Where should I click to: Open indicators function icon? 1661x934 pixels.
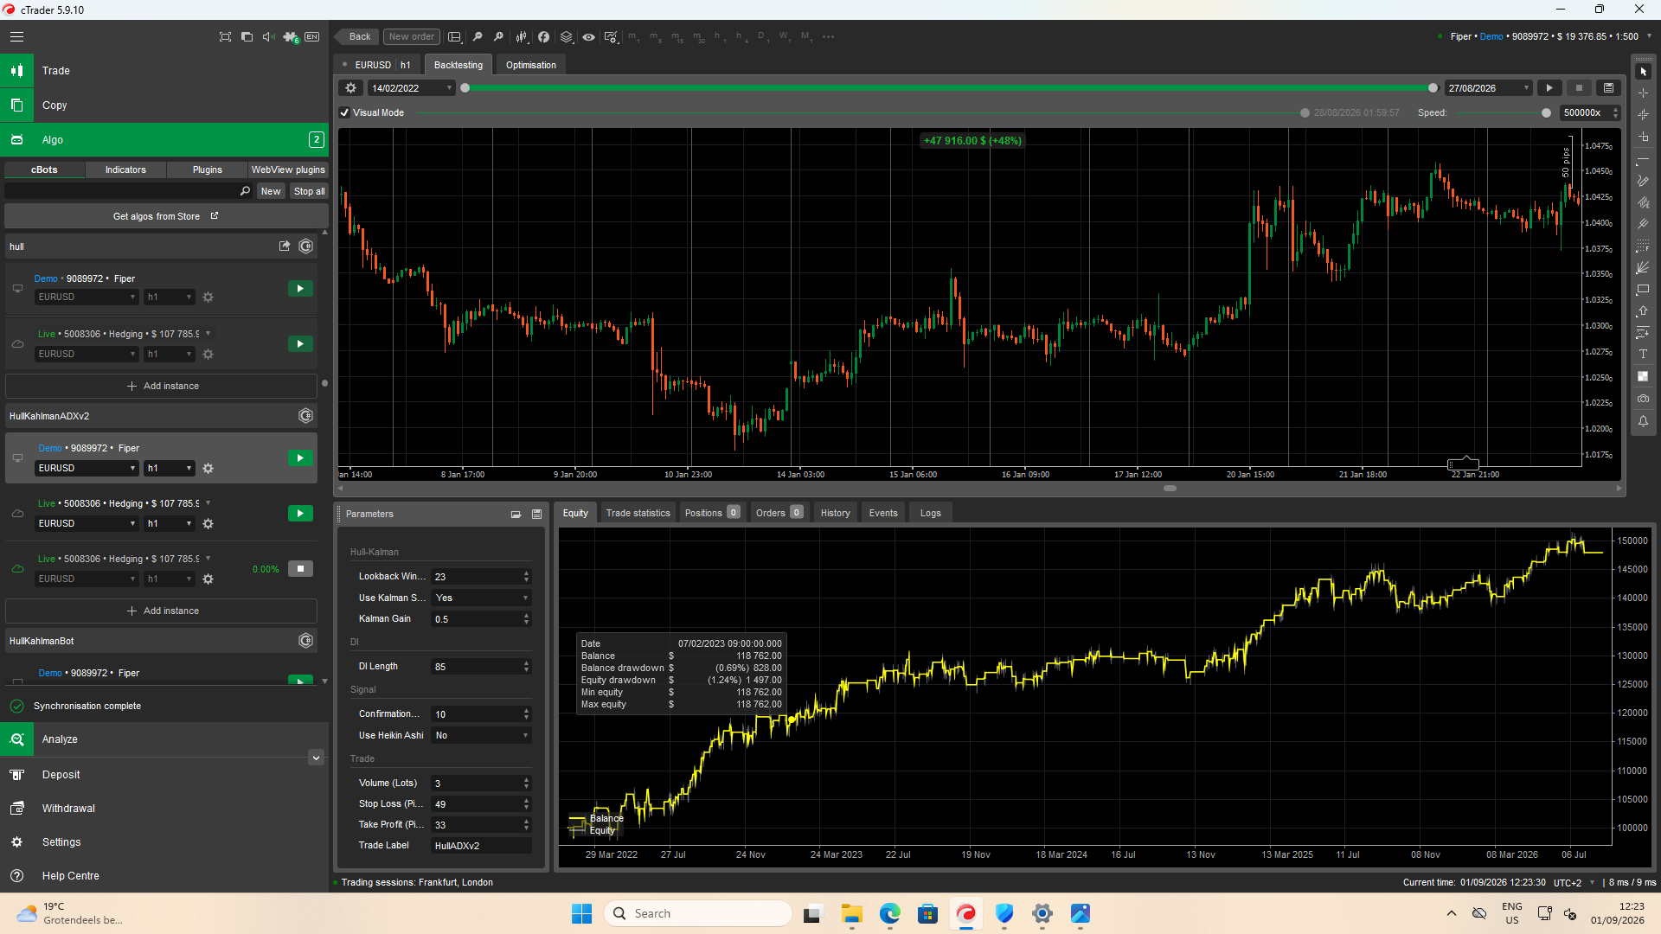543,36
